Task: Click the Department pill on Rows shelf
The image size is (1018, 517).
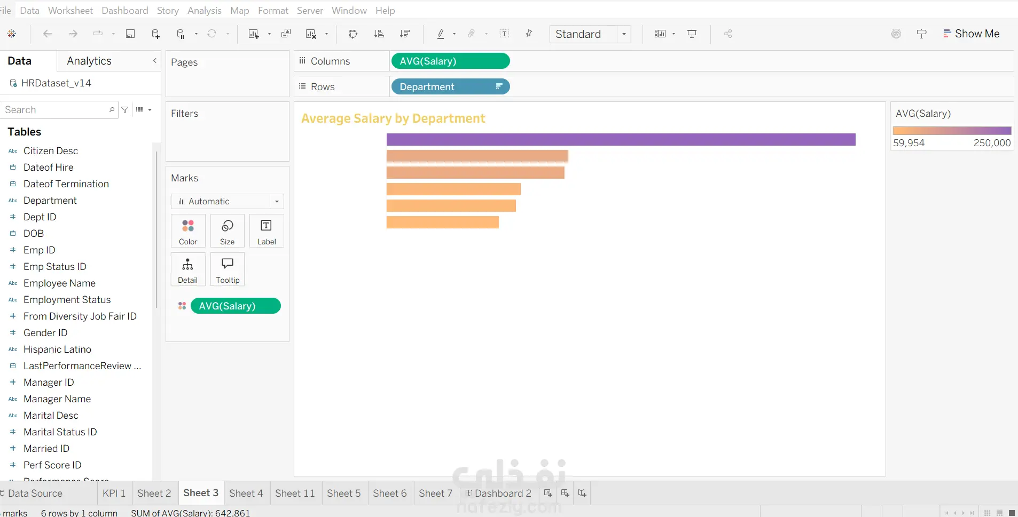Action: (x=451, y=87)
